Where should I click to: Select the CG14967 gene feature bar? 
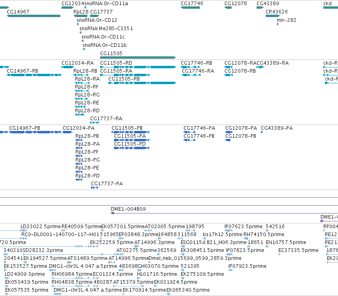[x=33, y=16]
